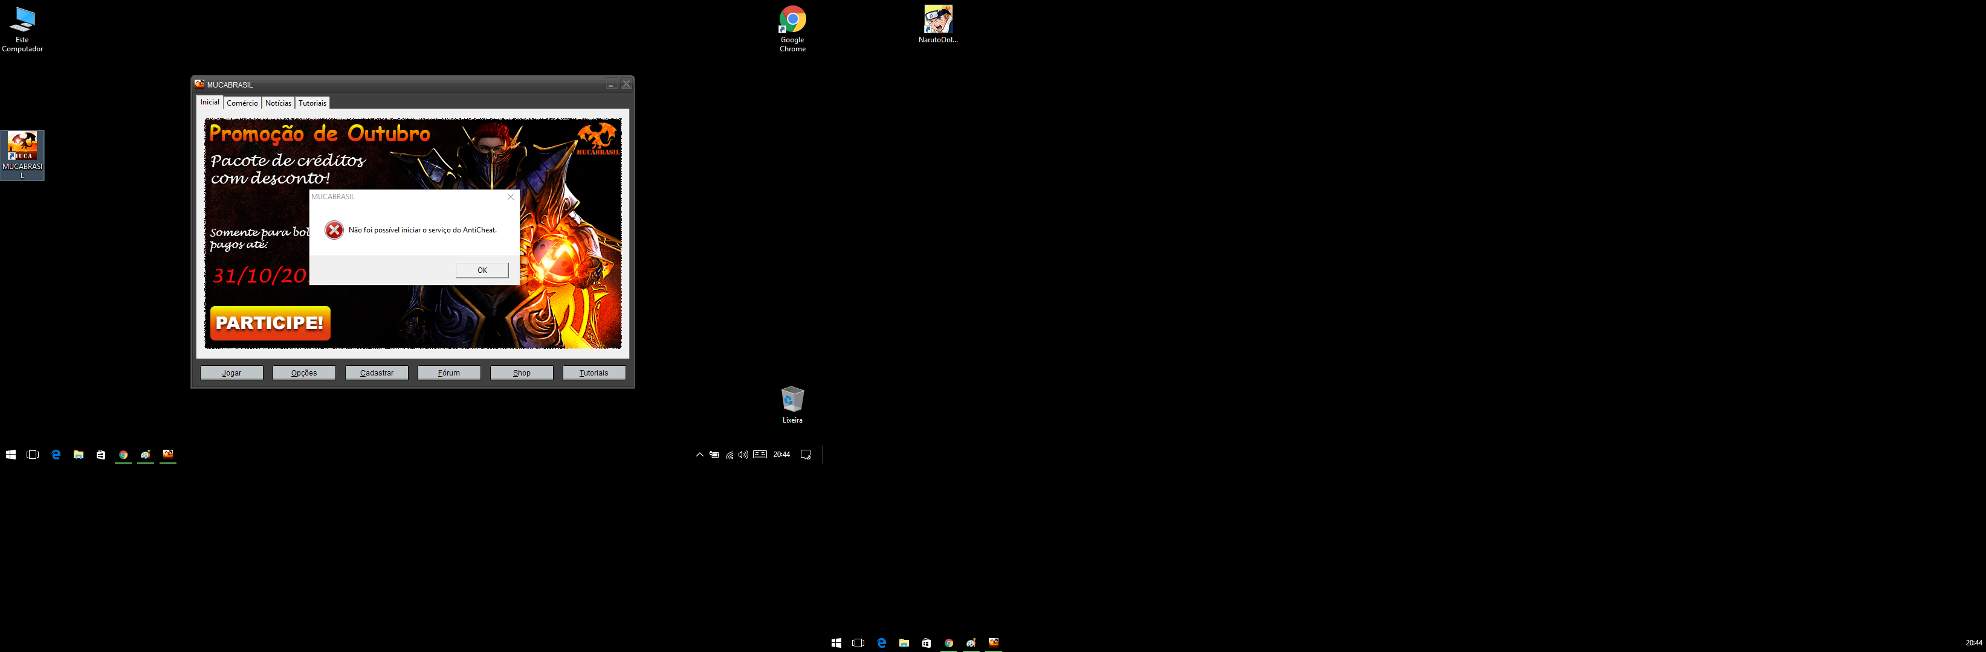Image resolution: width=1986 pixels, height=652 pixels.
Task: Switch to the Notícias tab
Action: coord(278,103)
